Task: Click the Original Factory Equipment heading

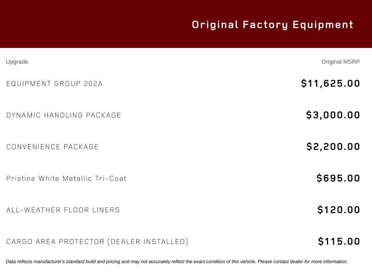Action: coord(272,25)
